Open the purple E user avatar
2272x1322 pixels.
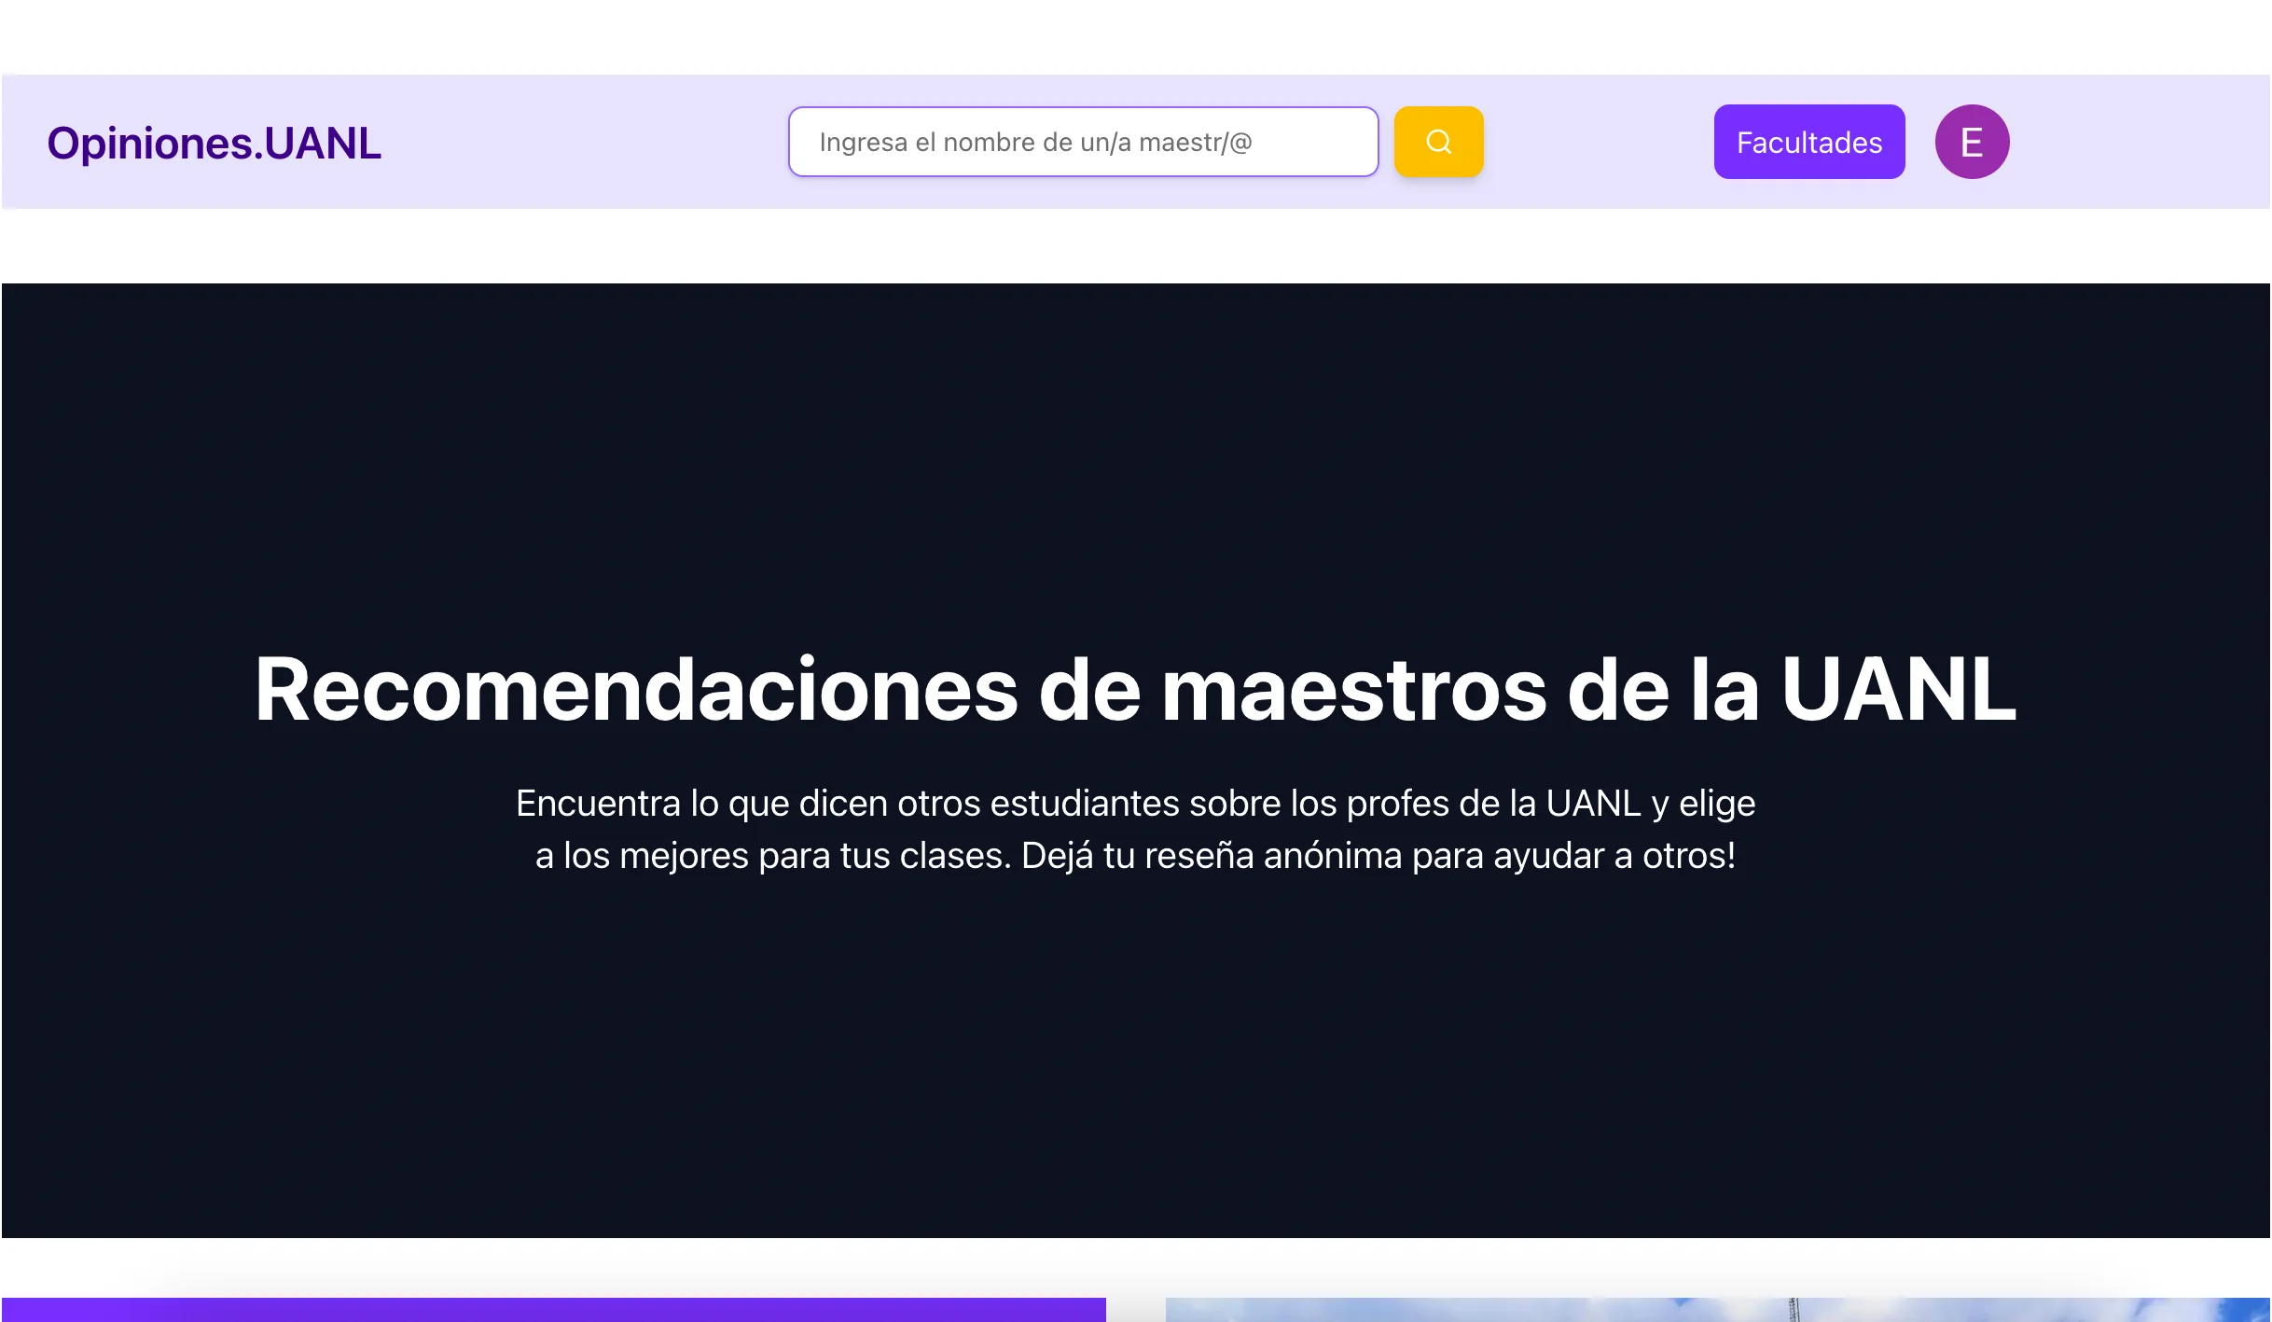pos(1972,142)
